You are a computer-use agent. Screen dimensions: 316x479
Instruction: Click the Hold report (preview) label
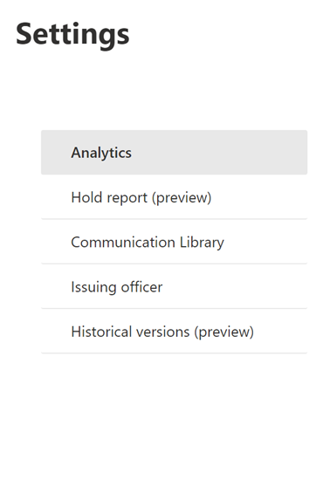tap(141, 198)
